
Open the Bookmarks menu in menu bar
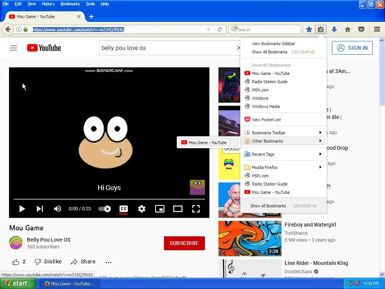point(70,4)
